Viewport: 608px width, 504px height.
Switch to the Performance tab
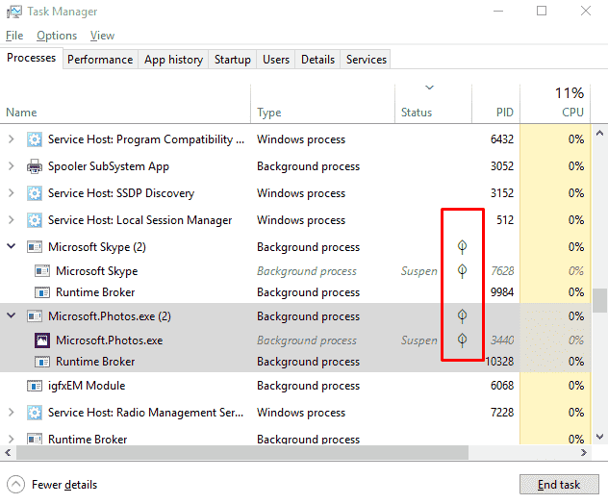(100, 60)
